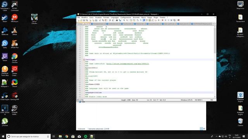Click the Record macro red dot icon
248x139 pixels.
(162, 20)
